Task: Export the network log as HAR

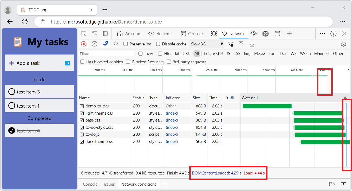Action: pos(252,44)
